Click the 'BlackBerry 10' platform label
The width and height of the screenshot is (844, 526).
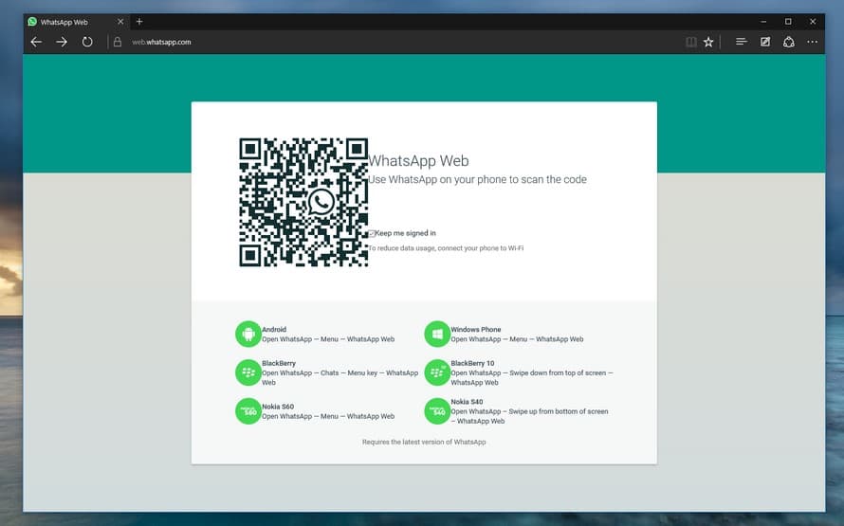point(472,364)
